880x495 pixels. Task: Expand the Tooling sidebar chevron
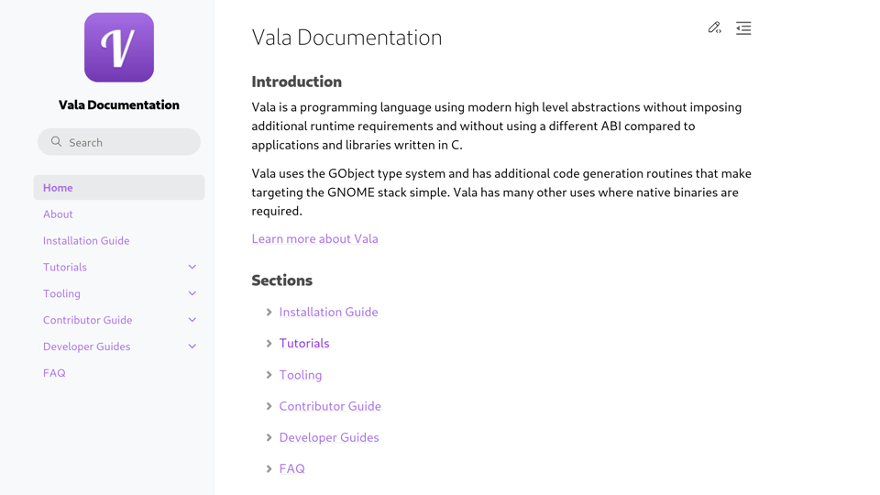[192, 293]
